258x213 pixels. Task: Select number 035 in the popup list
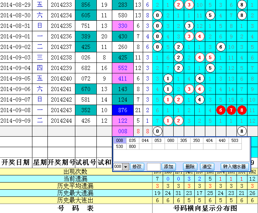[x=132, y=140]
